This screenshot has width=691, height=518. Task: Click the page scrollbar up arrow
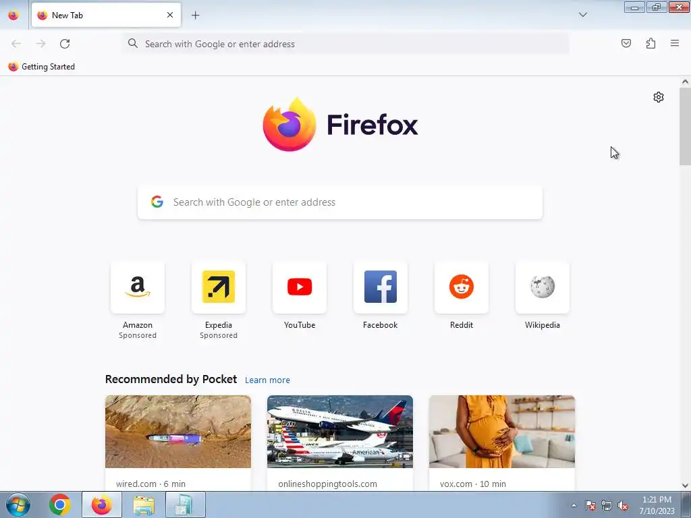click(685, 82)
